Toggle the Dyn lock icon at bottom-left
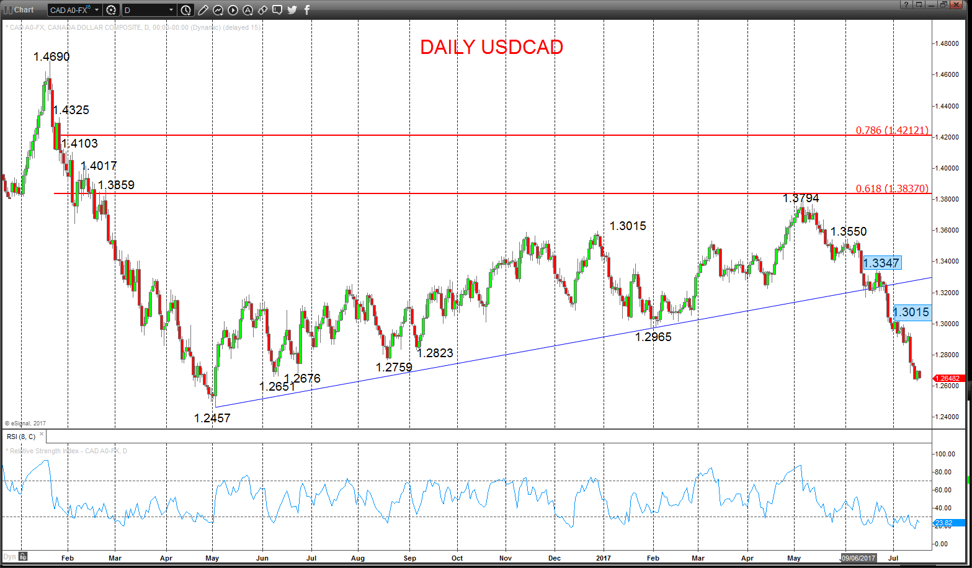This screenshot has width=972, height=568. pos(24,556)
